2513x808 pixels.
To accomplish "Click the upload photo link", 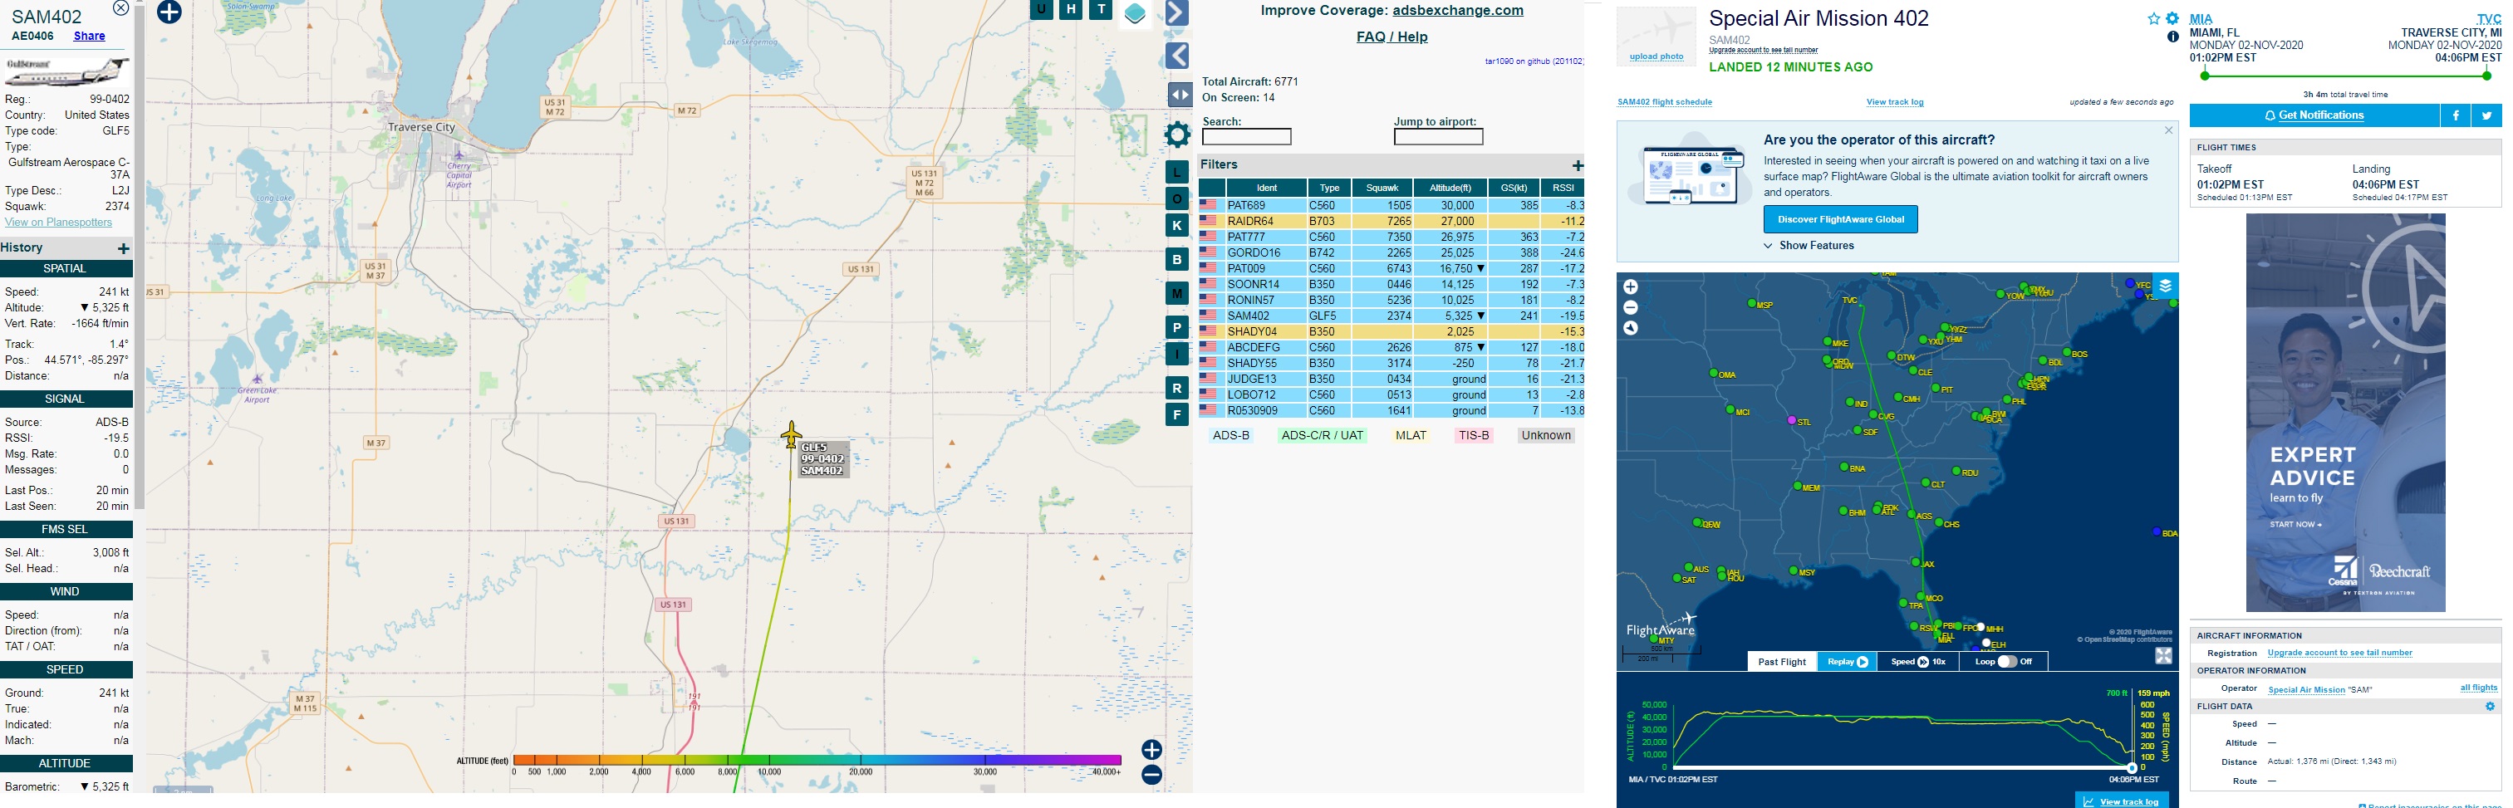I will [x=1657, y=56].
